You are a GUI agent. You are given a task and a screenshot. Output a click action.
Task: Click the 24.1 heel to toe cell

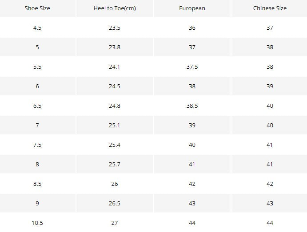pos(115,67)
